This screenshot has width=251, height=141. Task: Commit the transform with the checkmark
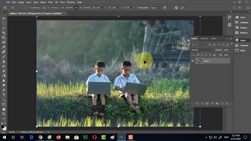coord(182,8)
